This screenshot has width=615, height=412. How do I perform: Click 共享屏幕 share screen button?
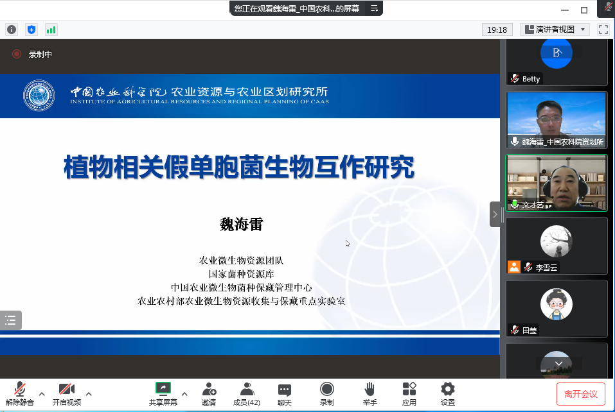163,393
